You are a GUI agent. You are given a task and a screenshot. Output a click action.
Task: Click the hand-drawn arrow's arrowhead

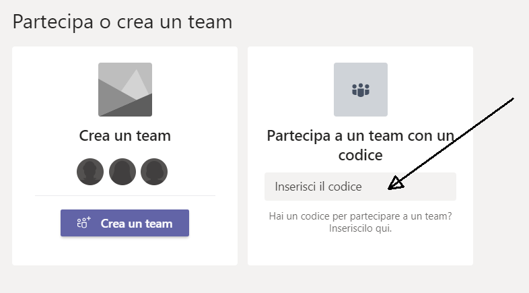tap(395, 184)
